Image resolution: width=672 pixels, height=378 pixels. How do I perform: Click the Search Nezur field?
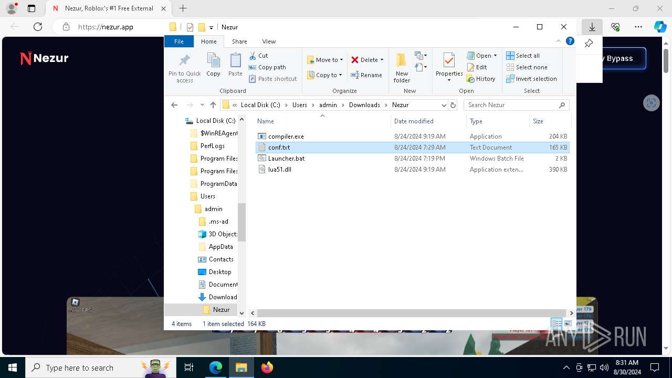[516, 105]
